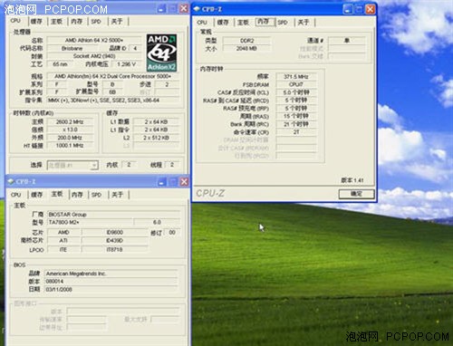Viewport: 453px width, 346px height.
Task: Open 主板 tab in the CPU info window
Action: tap(56, 21)
